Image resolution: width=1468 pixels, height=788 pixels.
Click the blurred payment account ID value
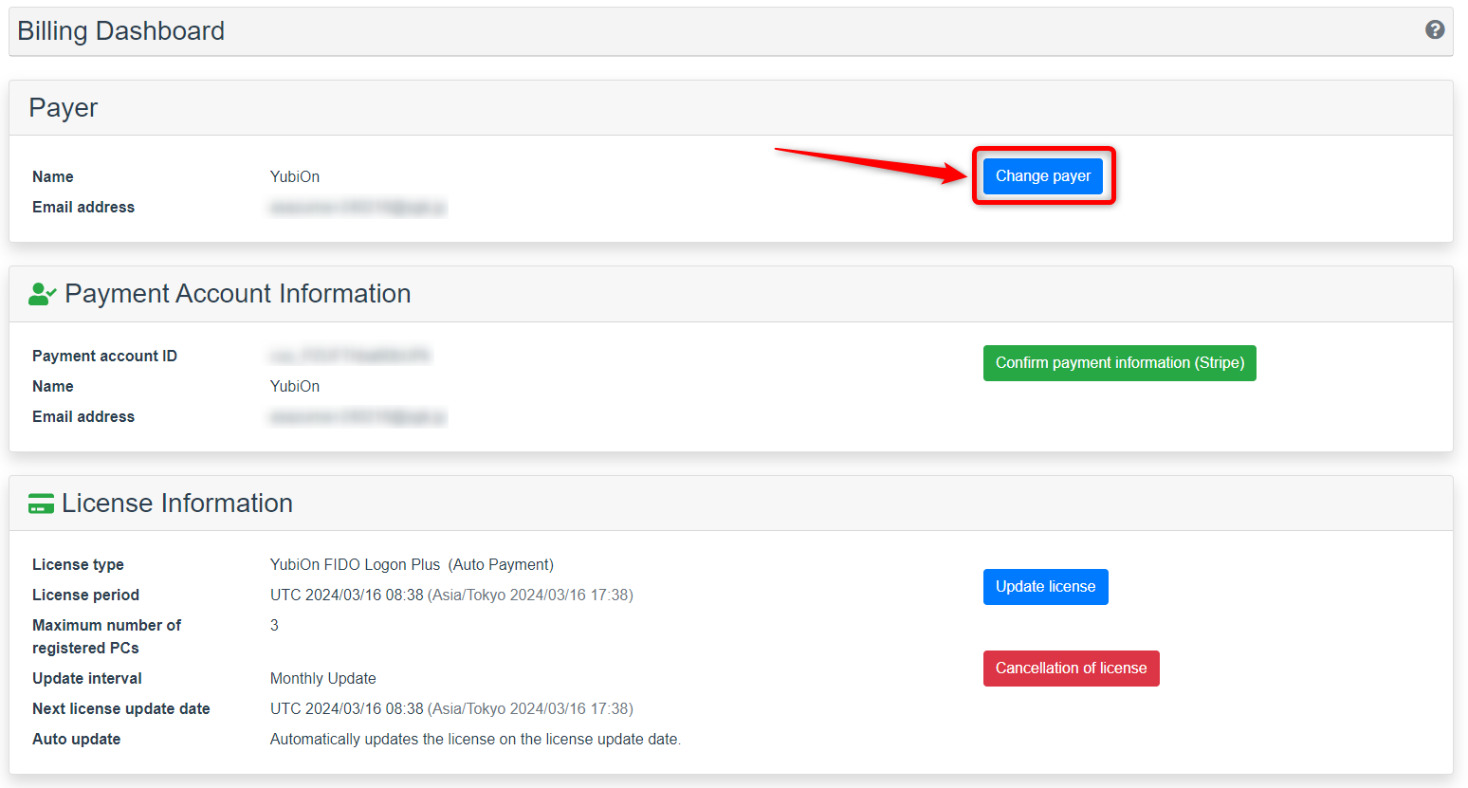coord(350,357)
